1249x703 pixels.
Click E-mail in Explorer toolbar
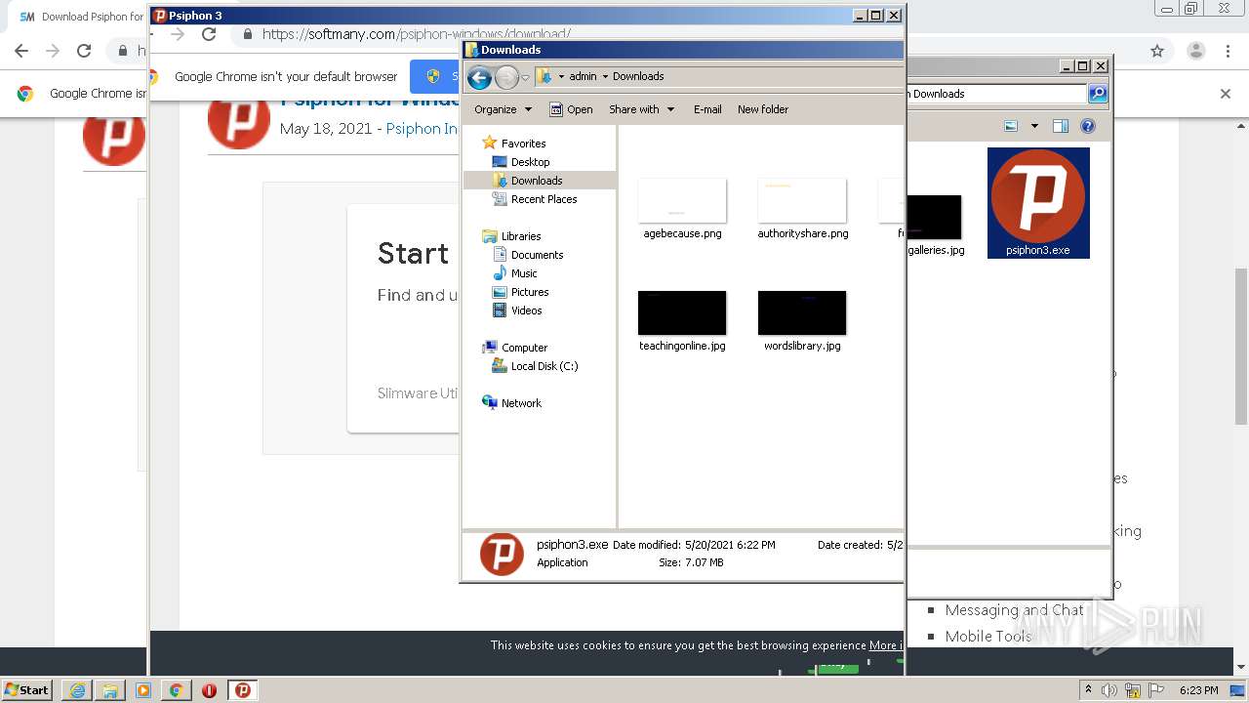707,109
